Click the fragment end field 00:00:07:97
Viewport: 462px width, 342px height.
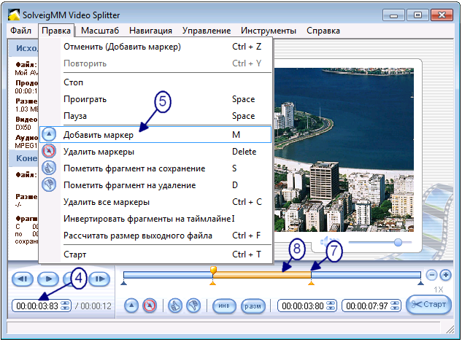click(x=366, y=306)
